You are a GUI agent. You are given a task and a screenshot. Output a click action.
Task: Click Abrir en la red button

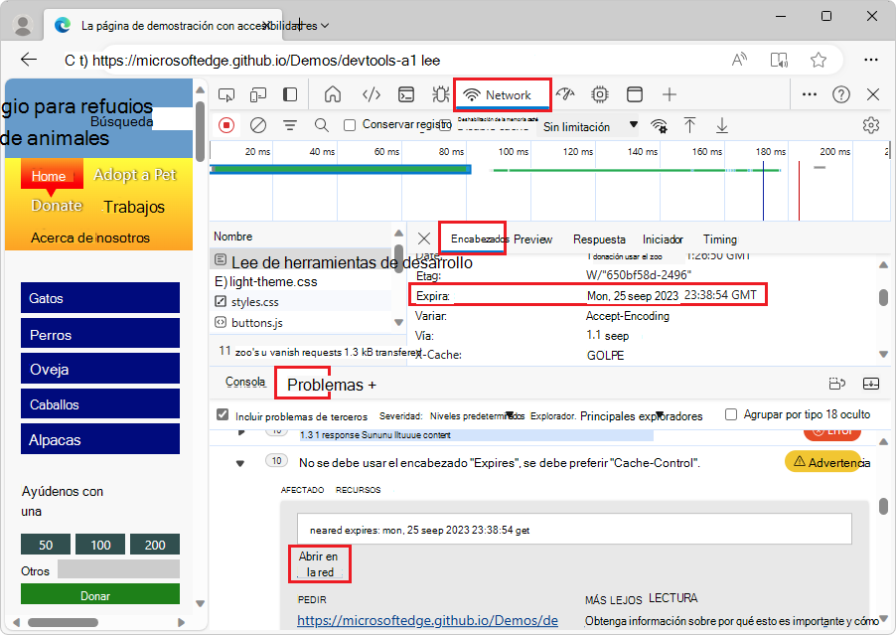[319, 563]
